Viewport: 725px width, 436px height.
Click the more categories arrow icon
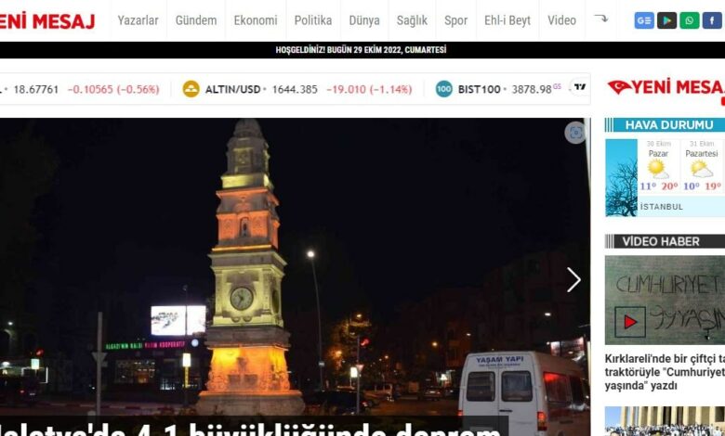click(600, 19)
